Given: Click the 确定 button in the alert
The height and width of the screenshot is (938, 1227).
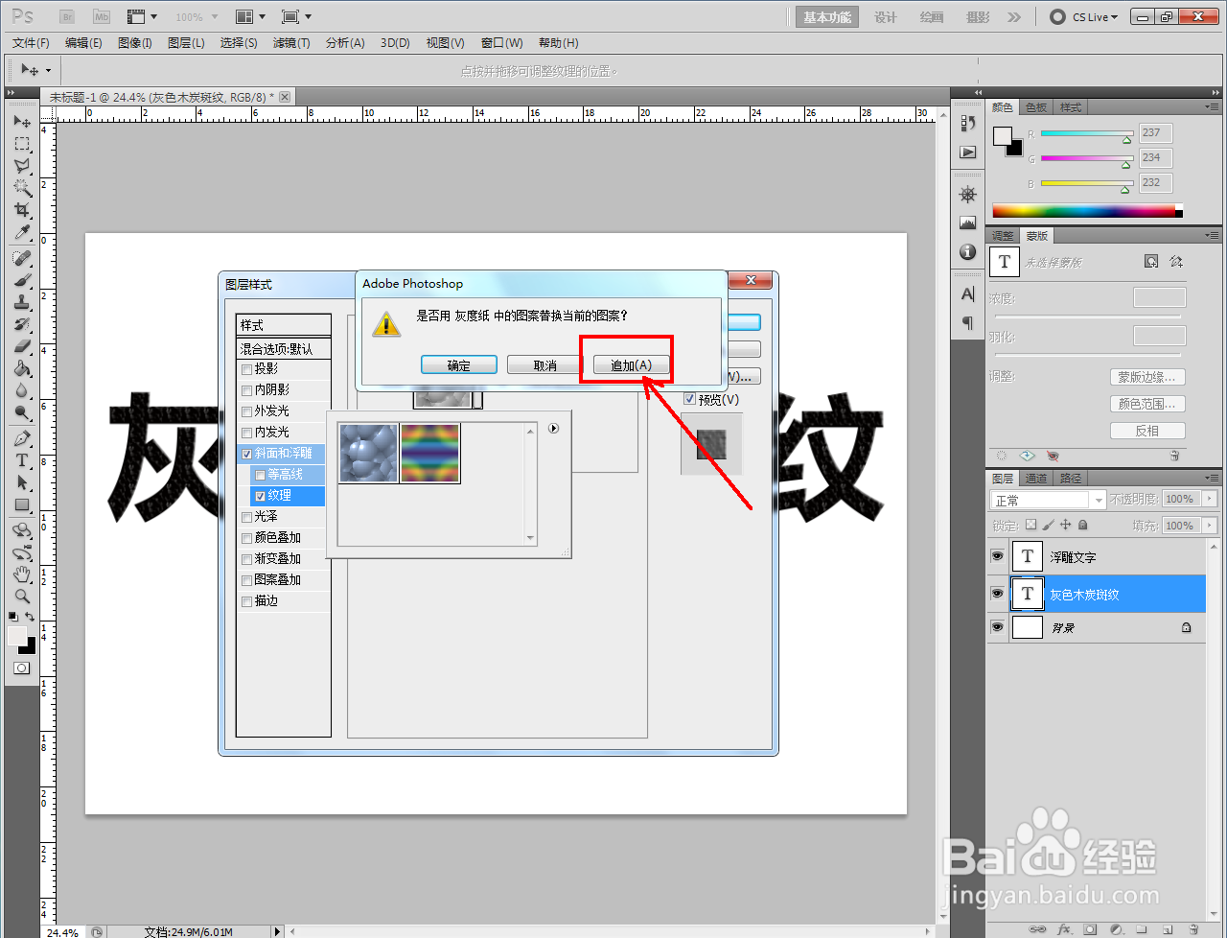Looking at the screenshot, I should pos(459,365).
